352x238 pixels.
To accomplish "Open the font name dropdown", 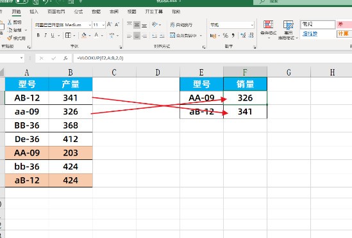I will click(90, 25).
